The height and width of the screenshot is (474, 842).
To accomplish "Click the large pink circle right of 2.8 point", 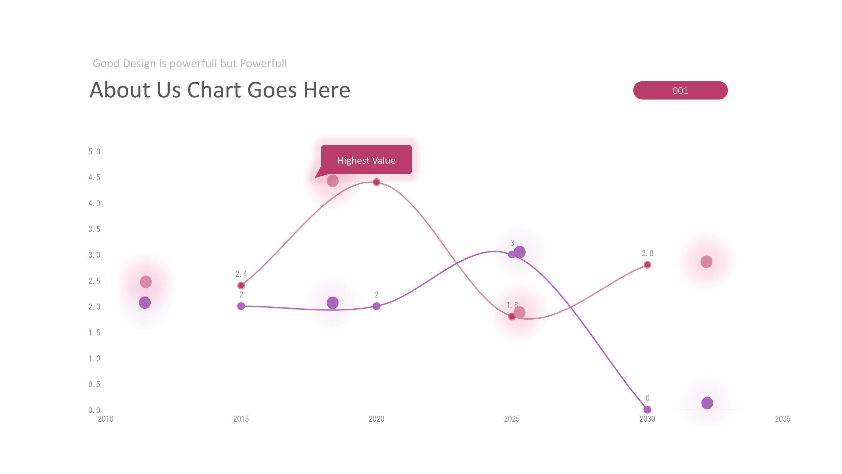I will 706,262.
